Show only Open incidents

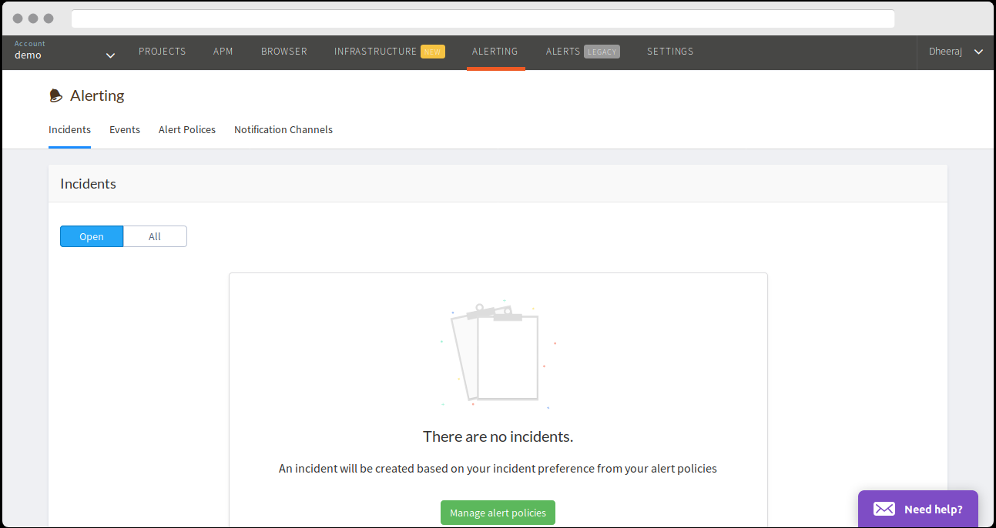coord(92,236)
